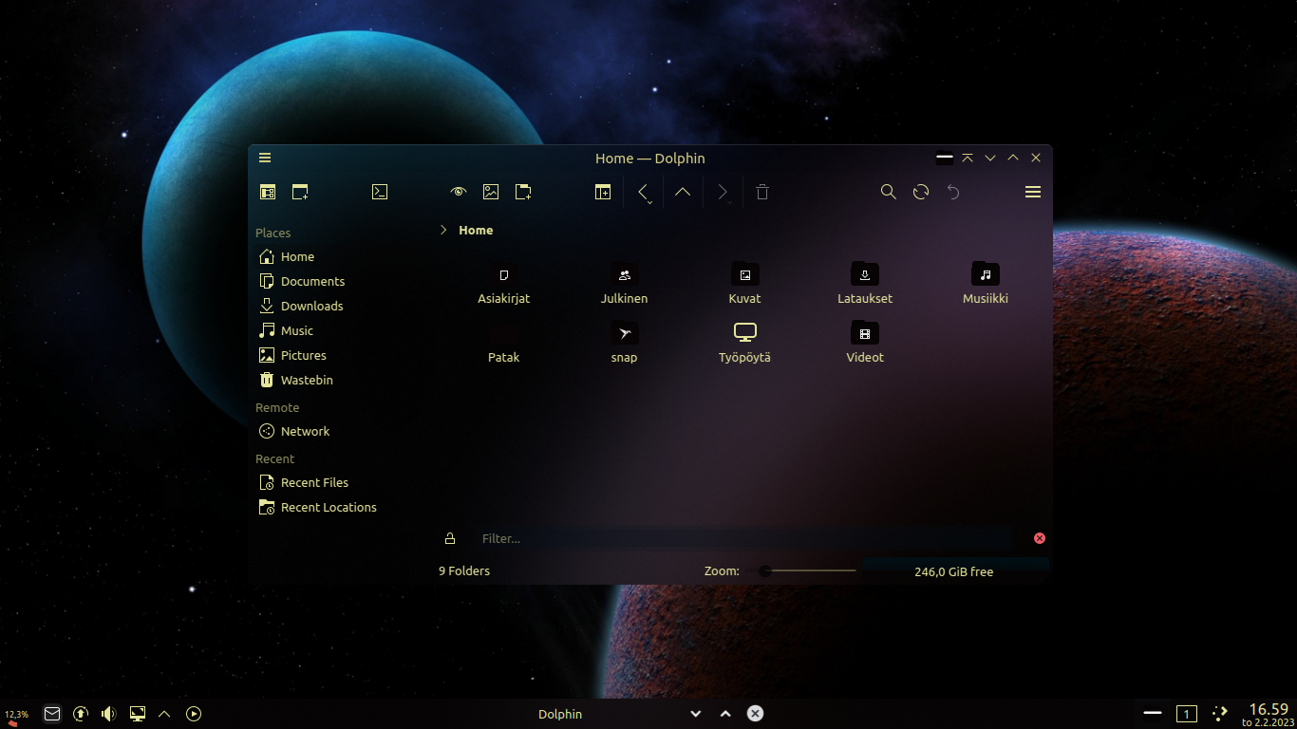This screenshot has height=729, width=1297.
Task: Select the Videot folder
Action: click(x=865, y=343)
